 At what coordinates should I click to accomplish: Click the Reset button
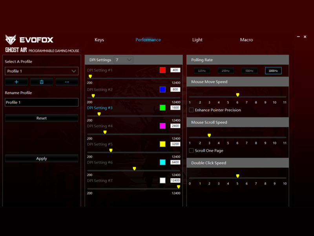[42, 118]
